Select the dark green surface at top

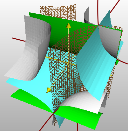pyautogui.click(x=64, y=26)
